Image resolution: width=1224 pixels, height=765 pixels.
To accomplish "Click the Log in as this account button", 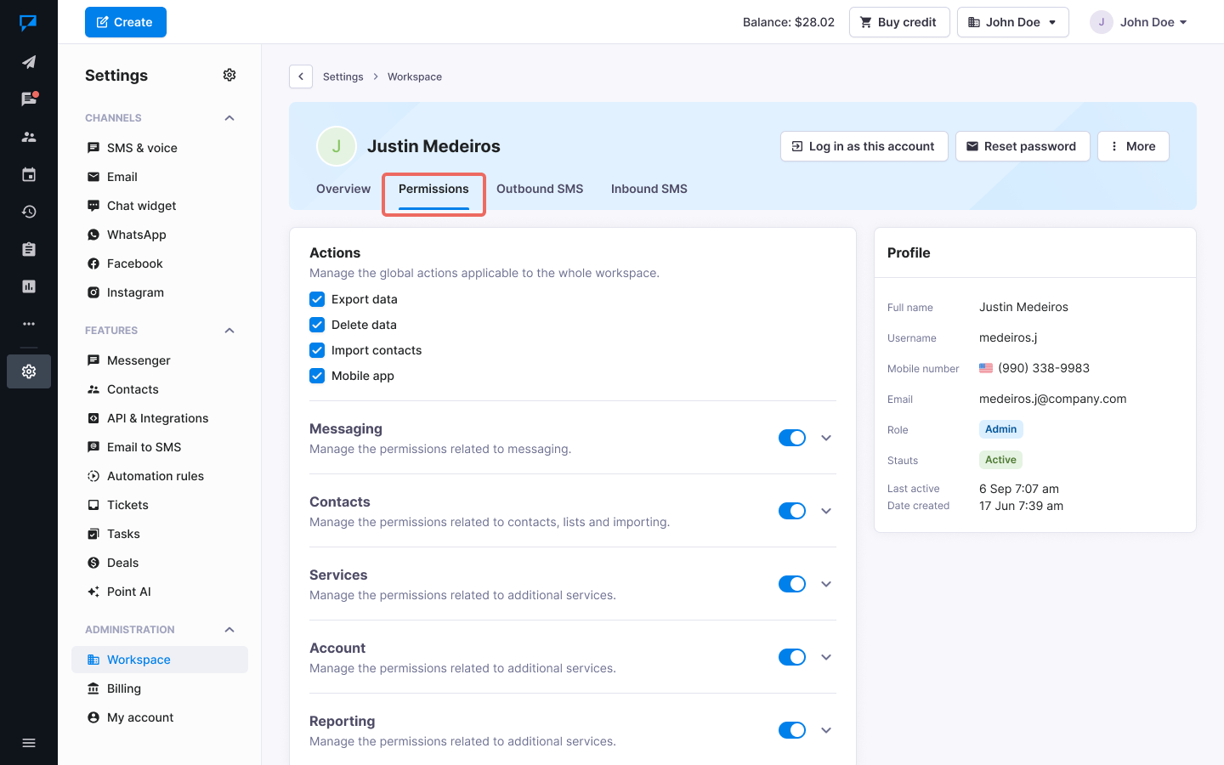I will tap(864, 146).
